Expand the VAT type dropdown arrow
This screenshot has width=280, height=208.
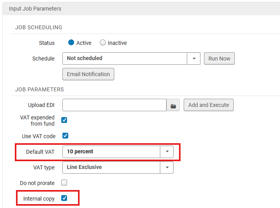click(167, 167)
